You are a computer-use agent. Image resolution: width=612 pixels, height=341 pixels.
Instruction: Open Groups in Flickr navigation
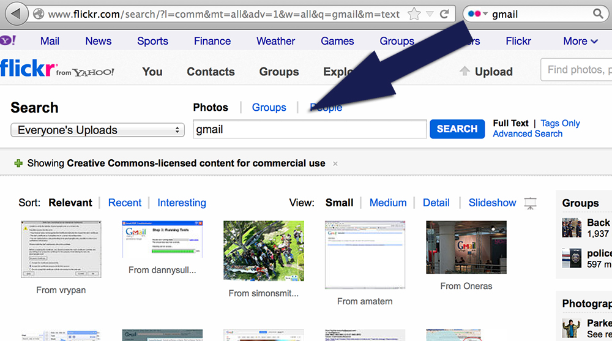click(x=279, y=72)
